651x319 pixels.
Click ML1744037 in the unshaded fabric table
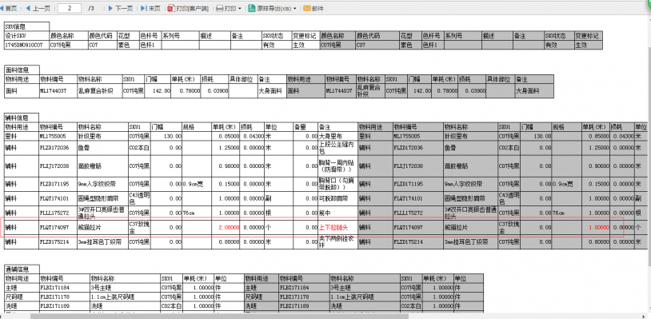(58, 90)
